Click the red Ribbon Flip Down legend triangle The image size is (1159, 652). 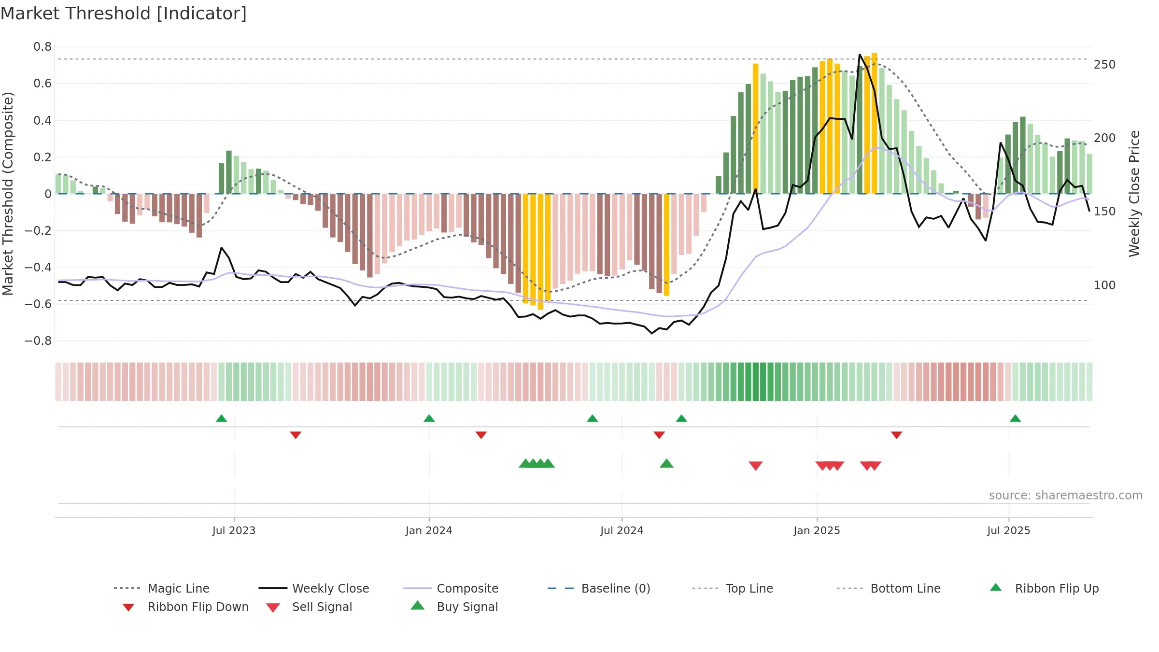point(128,608)
